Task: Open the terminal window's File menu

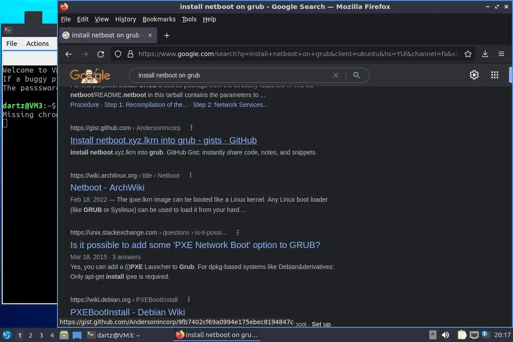Action: click(x=12, y=44)
